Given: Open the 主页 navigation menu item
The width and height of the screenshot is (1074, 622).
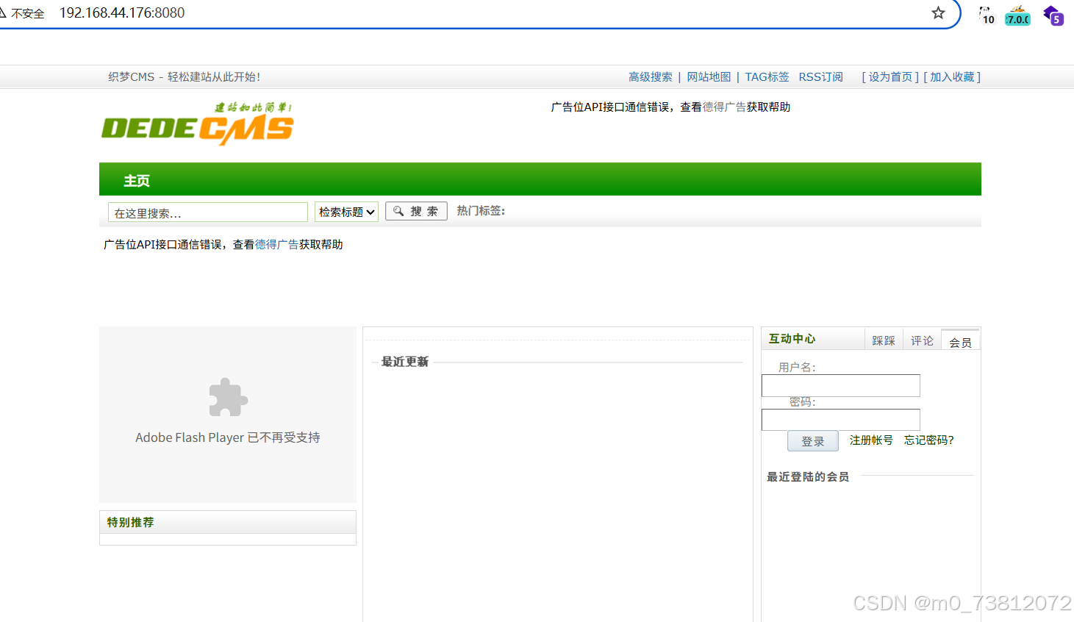Looking at the screenshot, I should point(137,180).
